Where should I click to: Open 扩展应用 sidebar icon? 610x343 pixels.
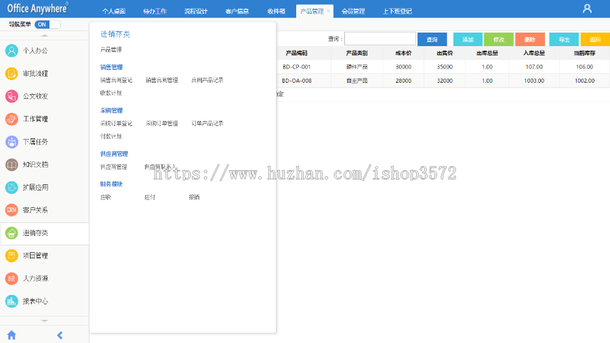pos(12,187)
